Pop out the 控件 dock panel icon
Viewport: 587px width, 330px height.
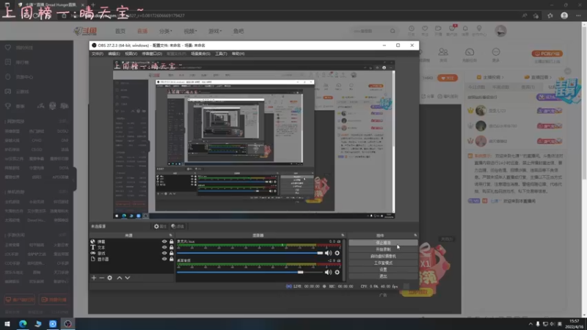click(415, 235)
